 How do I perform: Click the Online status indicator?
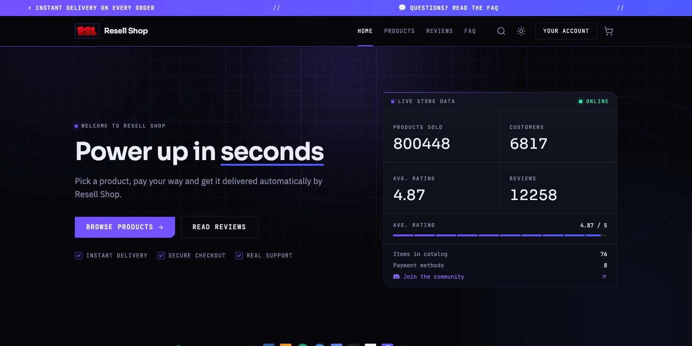click(x=594, y=101)
